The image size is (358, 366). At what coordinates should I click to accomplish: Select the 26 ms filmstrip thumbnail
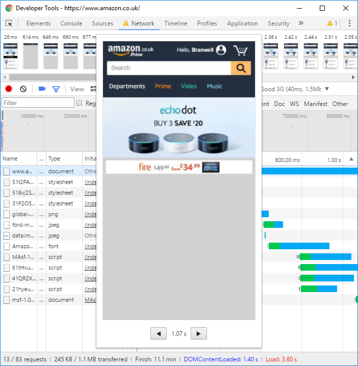pyautogui.click(x=11, y=56)
